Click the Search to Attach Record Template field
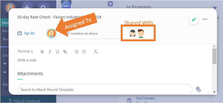 coord(105,89)
